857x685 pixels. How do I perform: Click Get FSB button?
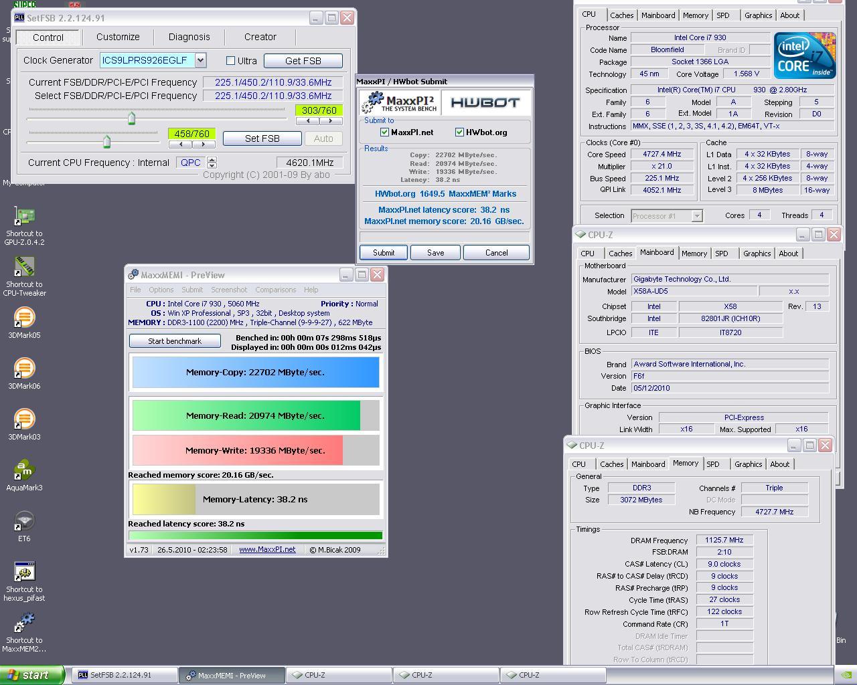(x=303, y=61)
